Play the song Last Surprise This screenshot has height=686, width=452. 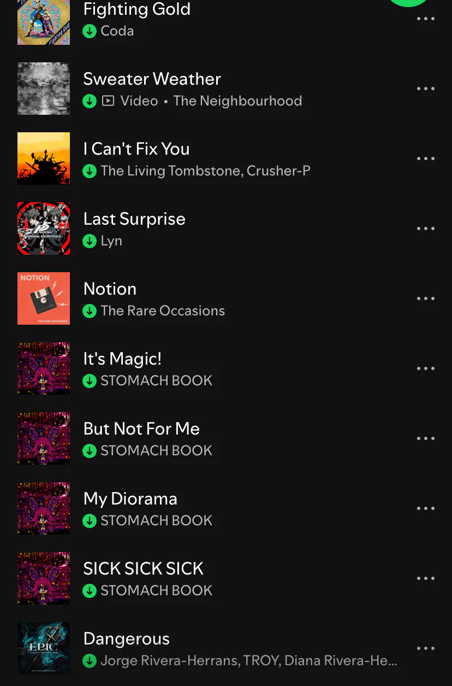pos(226,228)
